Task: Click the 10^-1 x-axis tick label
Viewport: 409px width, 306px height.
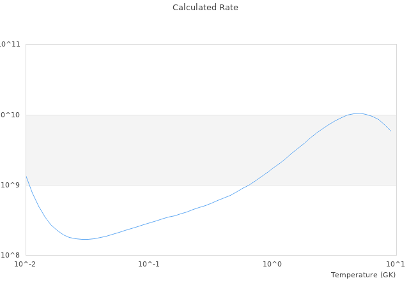Action: [149, 264]
